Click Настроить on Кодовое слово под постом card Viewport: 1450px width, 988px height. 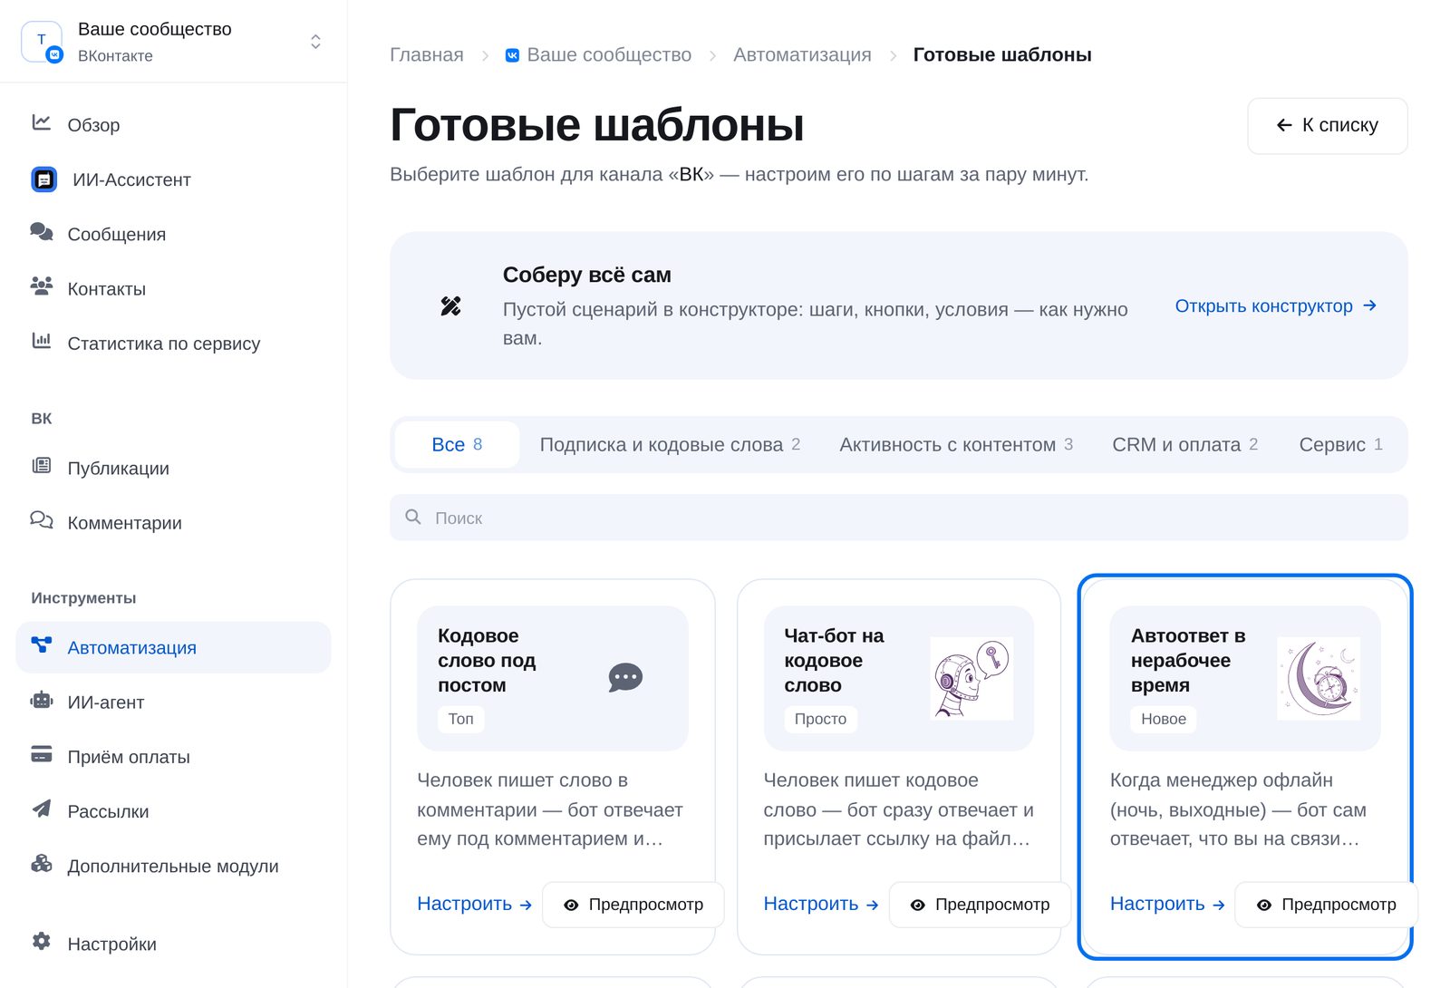click(475, 904)
